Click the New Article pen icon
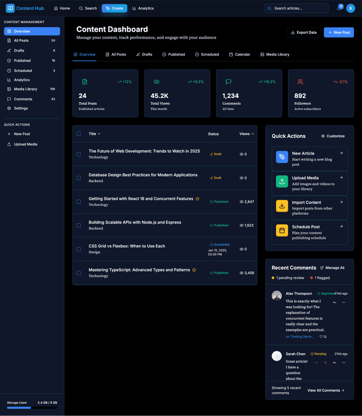The width and height of the screenshot is (362, 416). tap(282, 157)
